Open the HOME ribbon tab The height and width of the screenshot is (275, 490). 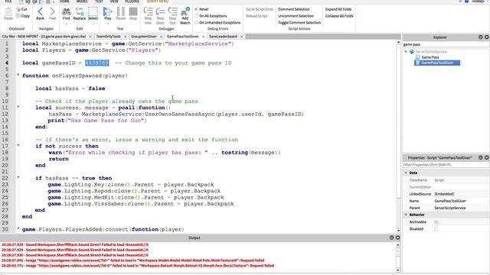[x=64, y=2]
